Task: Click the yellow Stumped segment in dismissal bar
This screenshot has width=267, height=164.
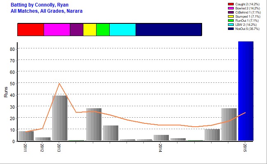Action: click(x=90, y=30)
